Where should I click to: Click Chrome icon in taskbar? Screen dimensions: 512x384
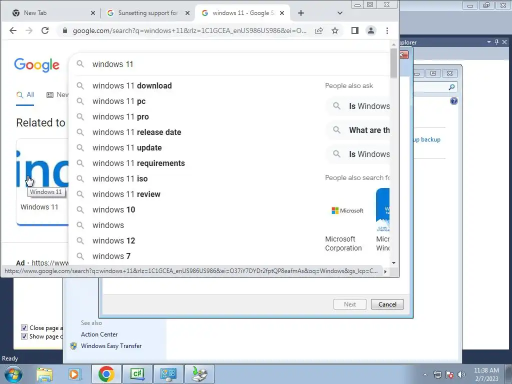point(106,374)
